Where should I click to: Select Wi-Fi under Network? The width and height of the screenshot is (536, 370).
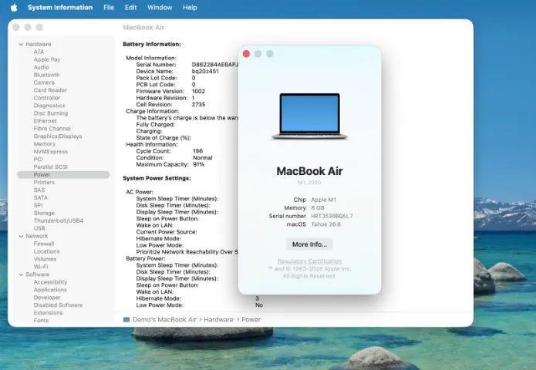tap(41, 267)
